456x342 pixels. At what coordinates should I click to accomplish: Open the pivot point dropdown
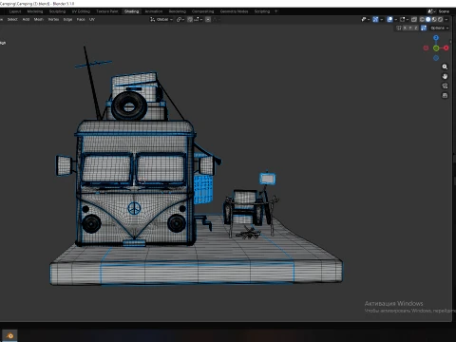click(180, 19)
